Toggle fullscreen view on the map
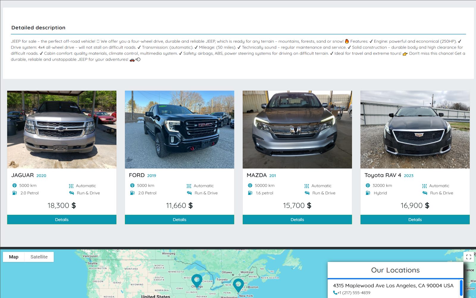This screenshot has width=476, height=298. click(469, 257)
